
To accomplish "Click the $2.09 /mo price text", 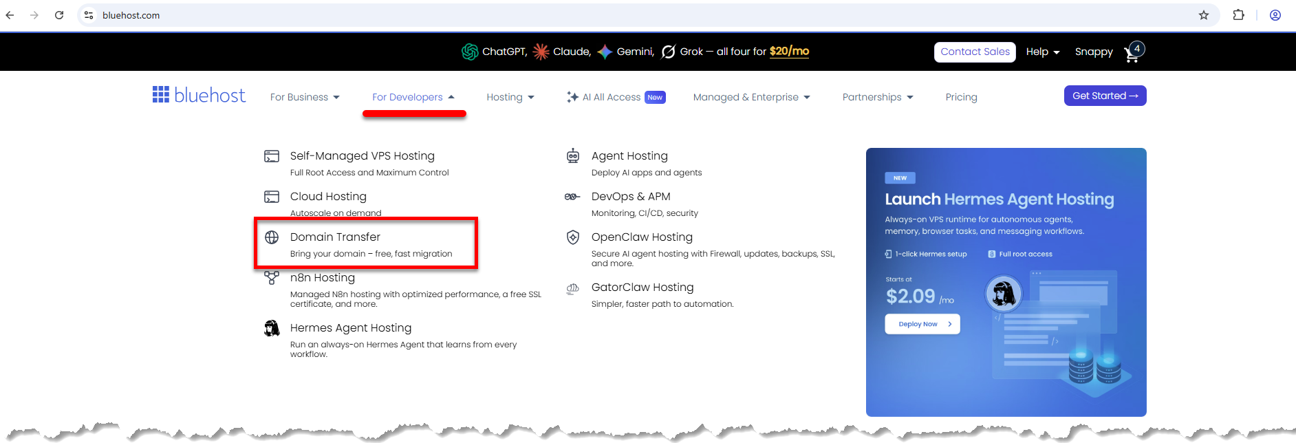I will (920, 296).
